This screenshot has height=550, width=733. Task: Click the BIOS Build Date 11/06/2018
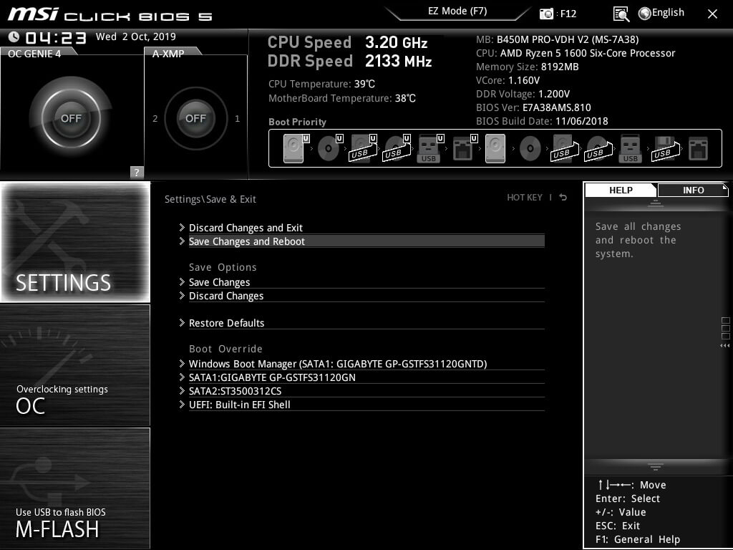(x=581, y=121)
